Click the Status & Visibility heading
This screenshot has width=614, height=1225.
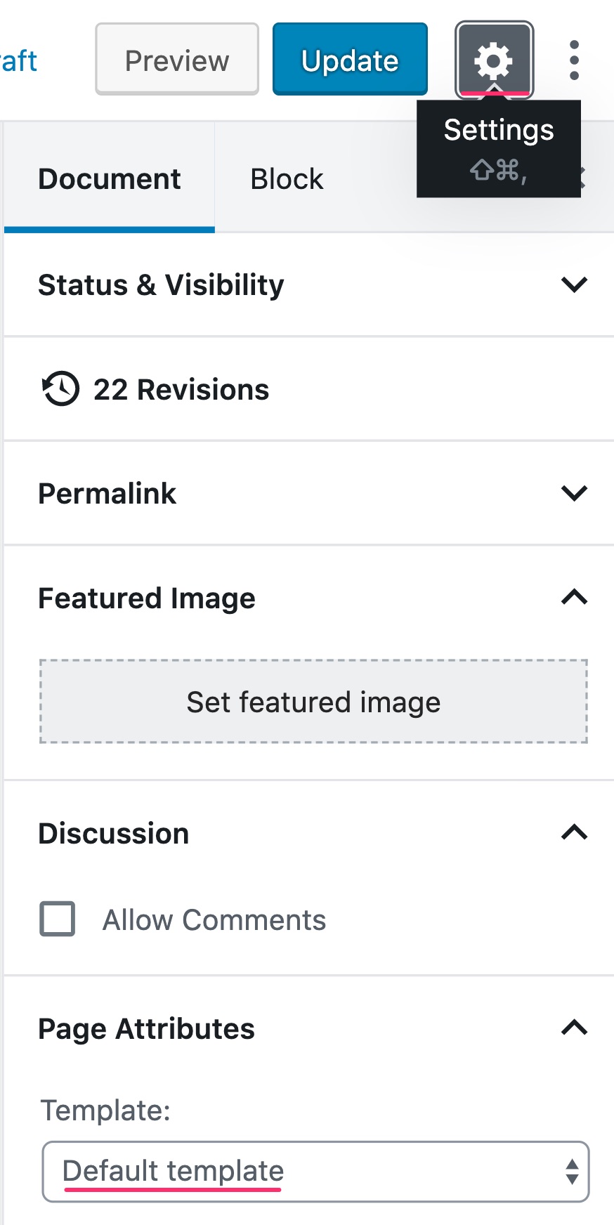tap(161, 284)
